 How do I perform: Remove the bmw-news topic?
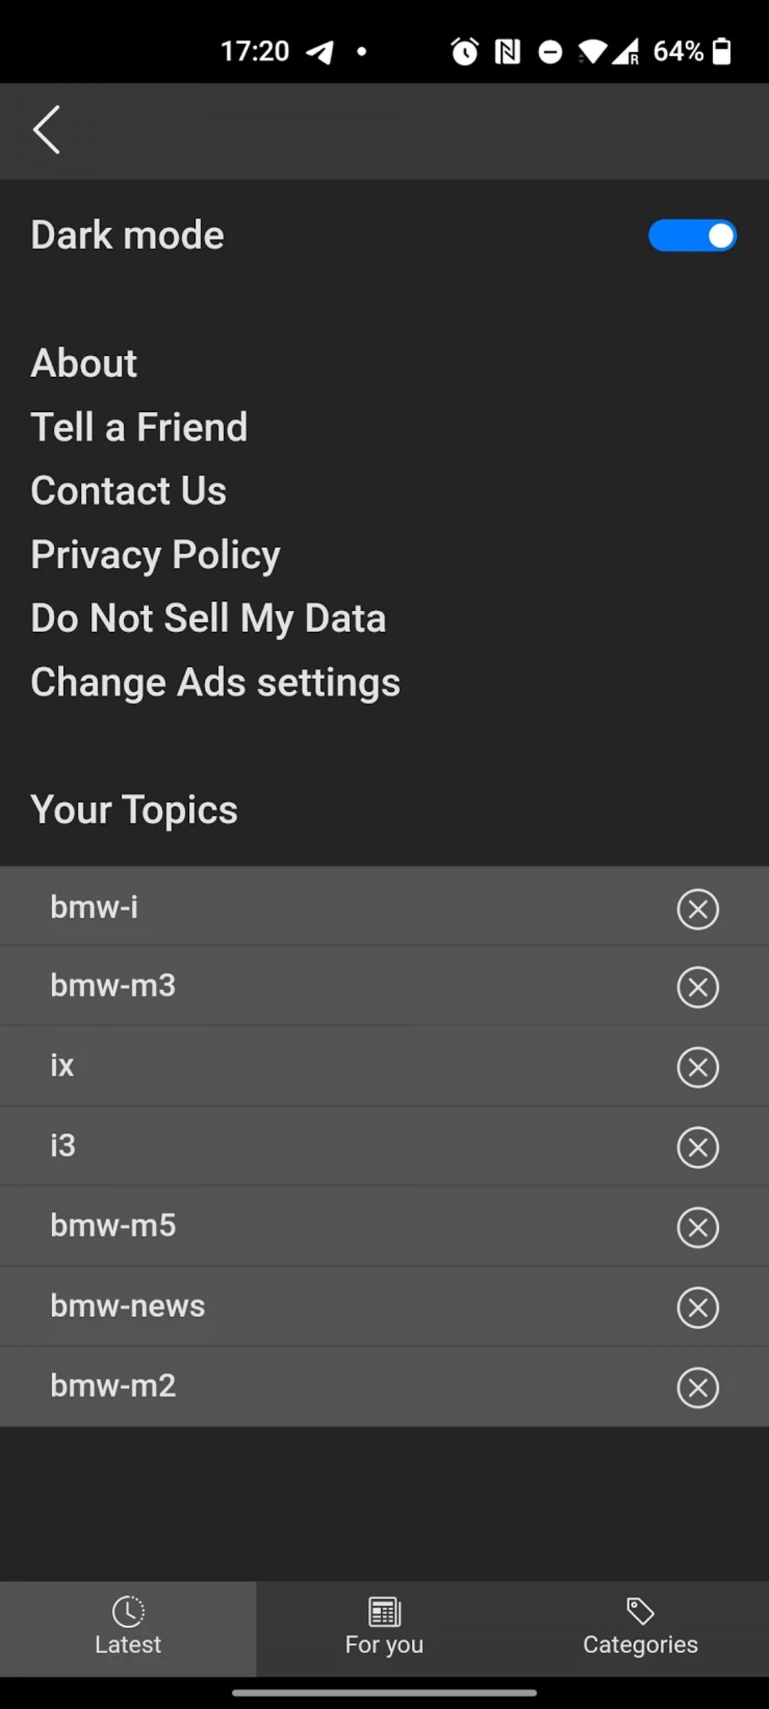[698, 1307]
